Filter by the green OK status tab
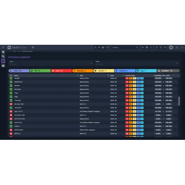Image resolution: width=185 pixels, height=185 pixels. click(x=40, y=71)
